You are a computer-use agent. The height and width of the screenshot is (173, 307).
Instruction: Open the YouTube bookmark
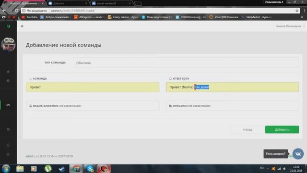click(30, 17)
